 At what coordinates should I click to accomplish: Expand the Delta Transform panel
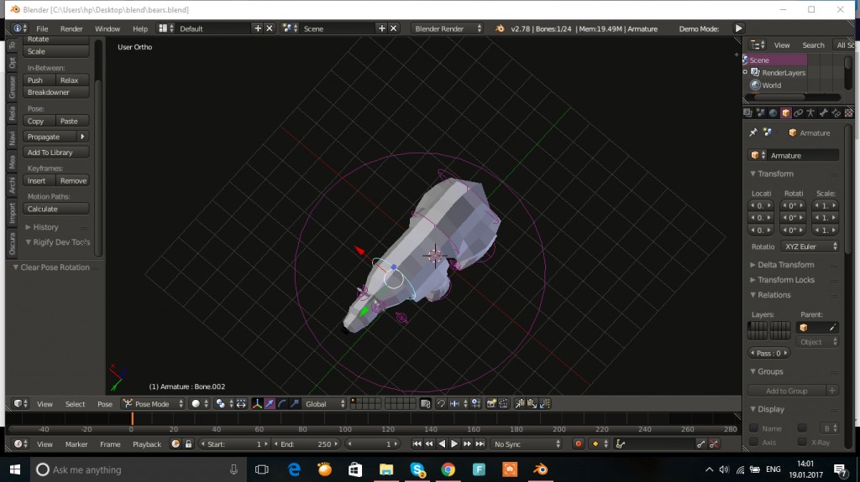click(x=785, y=265)
